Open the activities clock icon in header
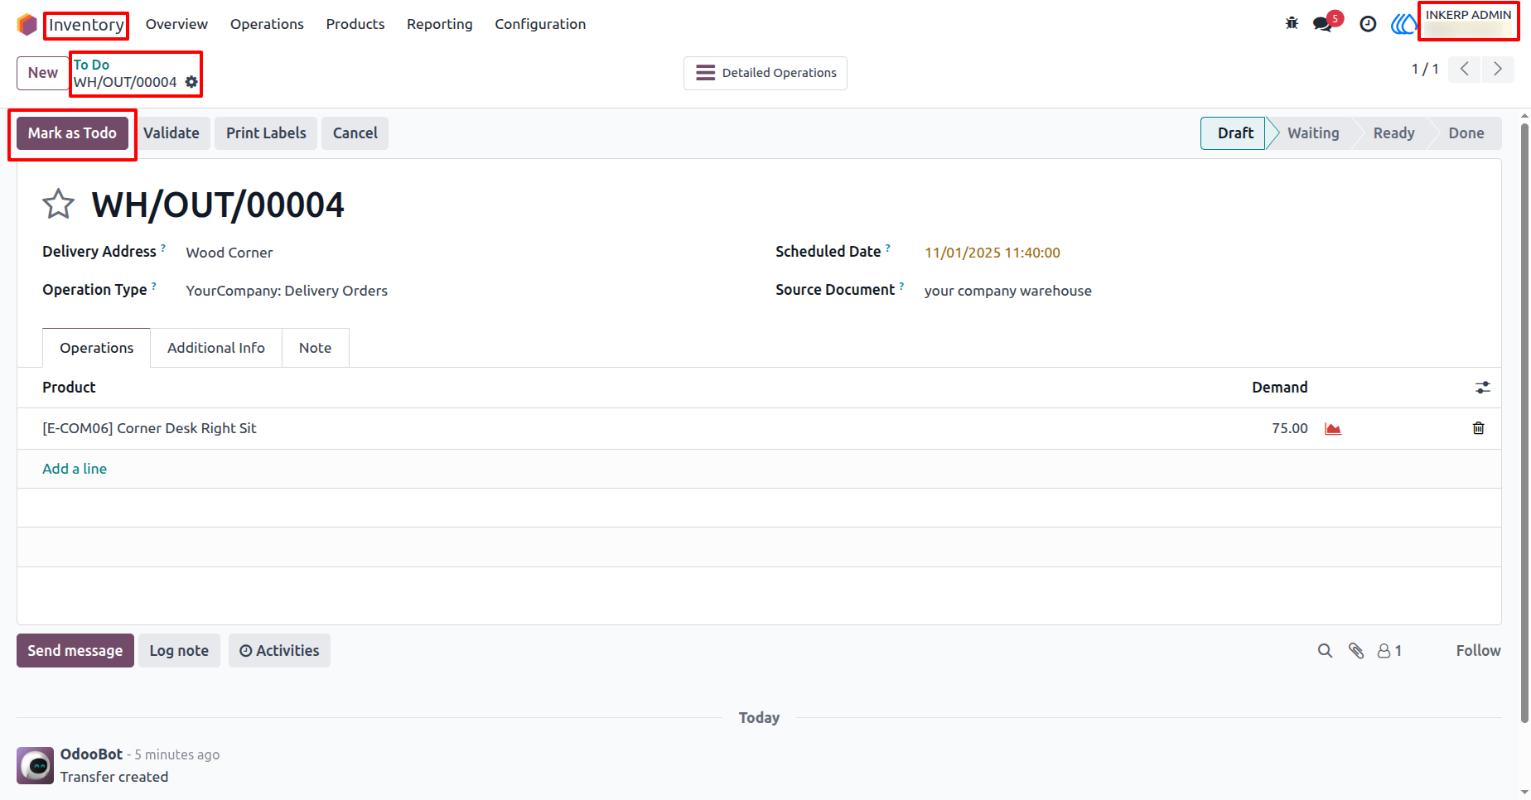The width and height of the screenshot is (1531, 800). coord(1368,24)
